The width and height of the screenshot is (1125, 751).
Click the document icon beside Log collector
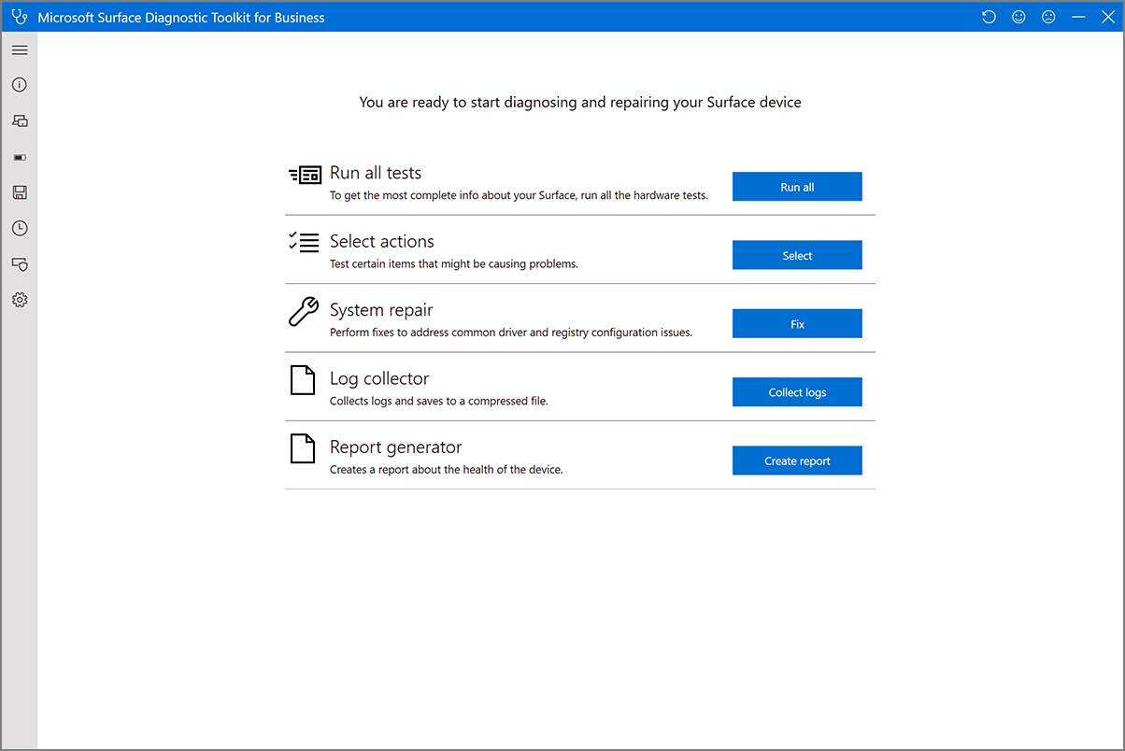click(x=302, y=379)
